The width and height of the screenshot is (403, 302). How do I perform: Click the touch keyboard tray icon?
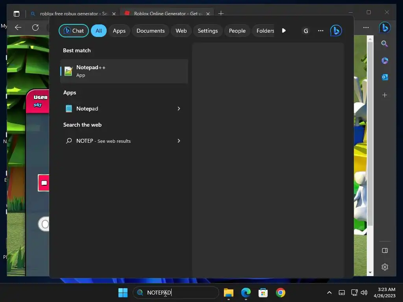coord(342,293)
